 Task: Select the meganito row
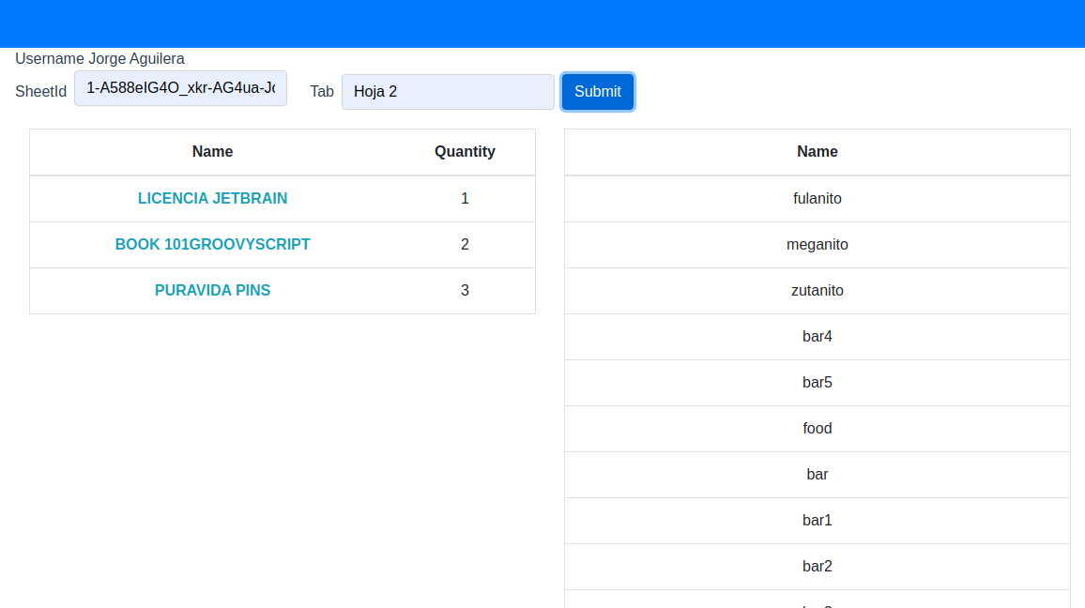(x=817, y=245)
